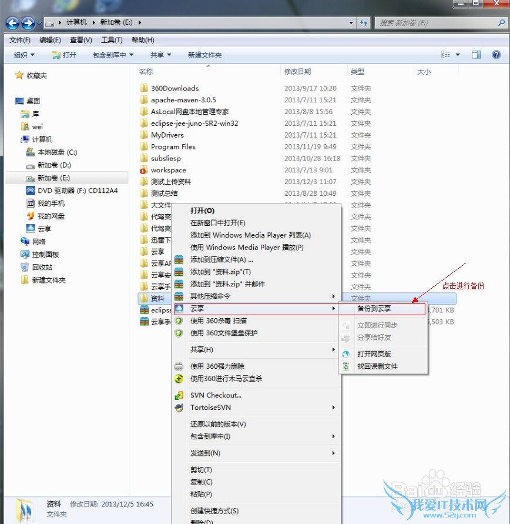Choose 剪切(T) in context menu
510x524 pixels.
tap(256, 470)
